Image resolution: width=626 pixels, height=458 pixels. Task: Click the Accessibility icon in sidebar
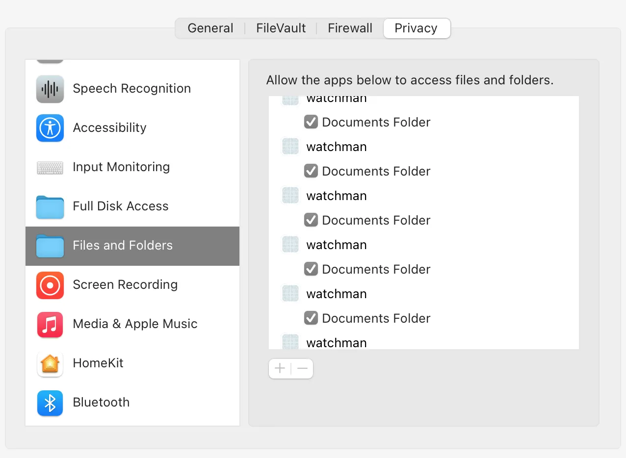50,128
